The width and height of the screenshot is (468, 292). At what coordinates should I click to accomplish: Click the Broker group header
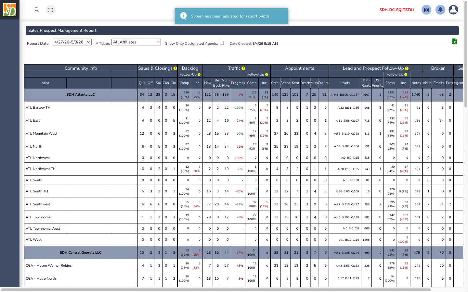click(x=438, y=68)
